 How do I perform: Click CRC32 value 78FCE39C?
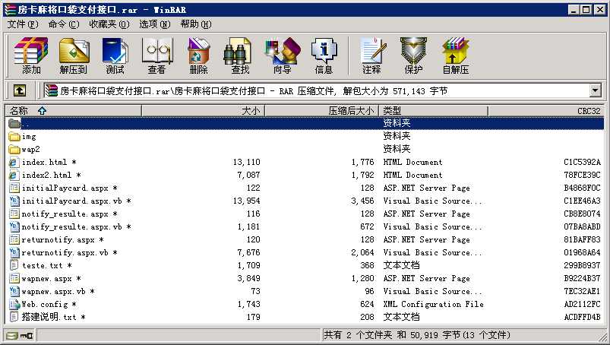coord(582,175)
